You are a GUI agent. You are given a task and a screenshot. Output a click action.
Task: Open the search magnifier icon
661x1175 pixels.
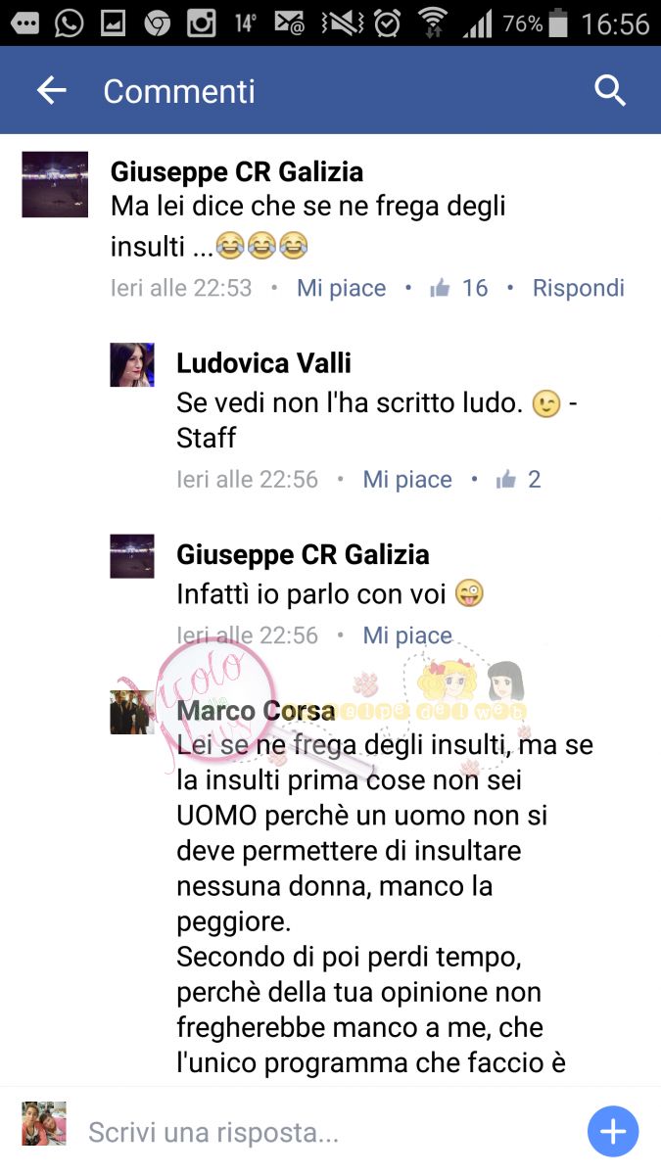tap(610, 91)
